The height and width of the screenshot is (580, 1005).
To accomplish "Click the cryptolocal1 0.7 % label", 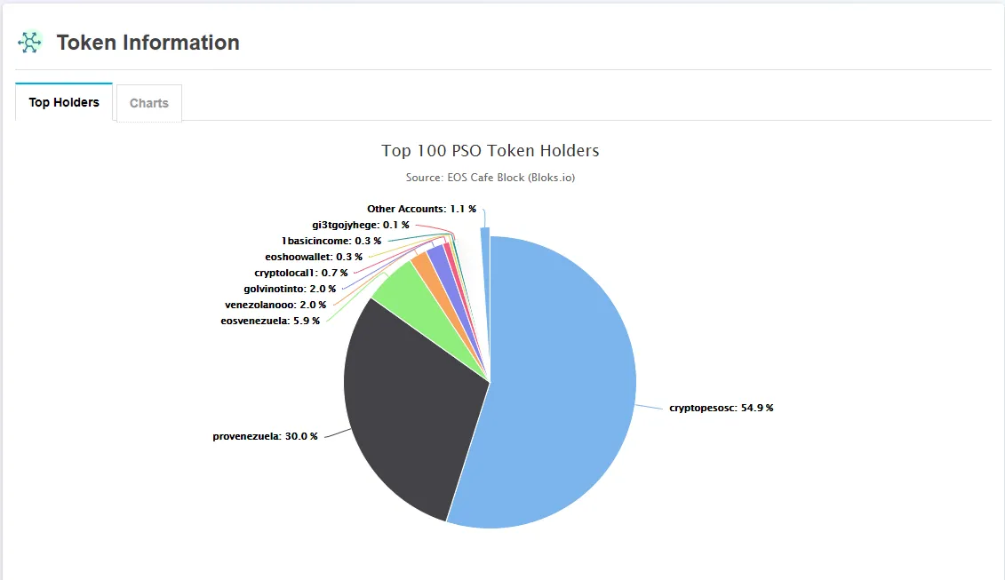I will point(300,273).
